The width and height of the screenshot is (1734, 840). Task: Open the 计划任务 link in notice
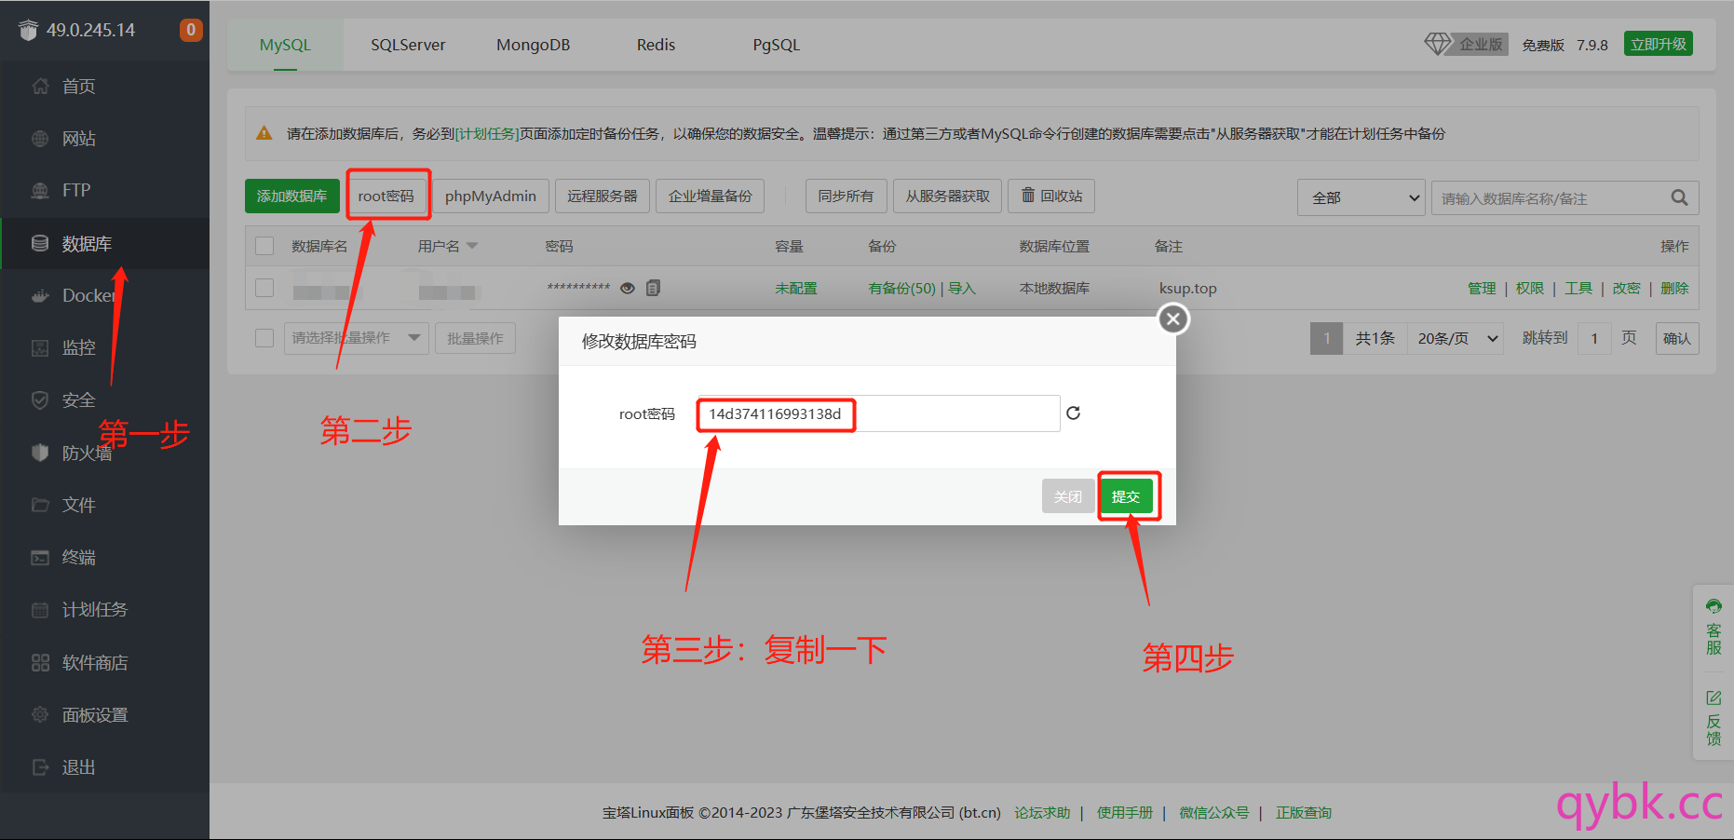coord(487,133)
